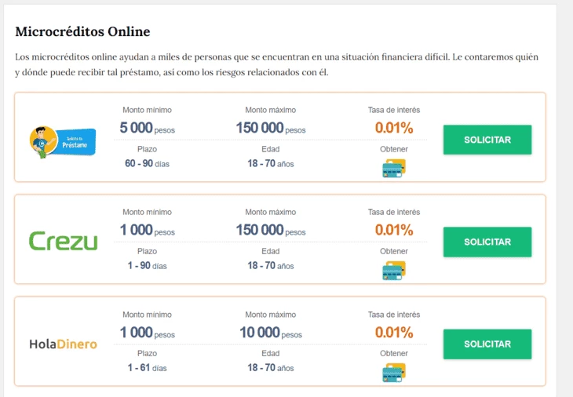This screenshot has width=573, height=397.
Task: Click Crezu's 0.01% interest rate
Action: pos(394,230)
